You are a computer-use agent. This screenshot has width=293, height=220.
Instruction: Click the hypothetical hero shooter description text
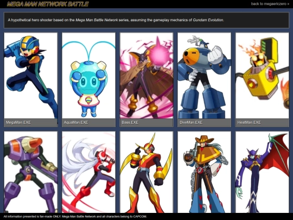(116, 20)
